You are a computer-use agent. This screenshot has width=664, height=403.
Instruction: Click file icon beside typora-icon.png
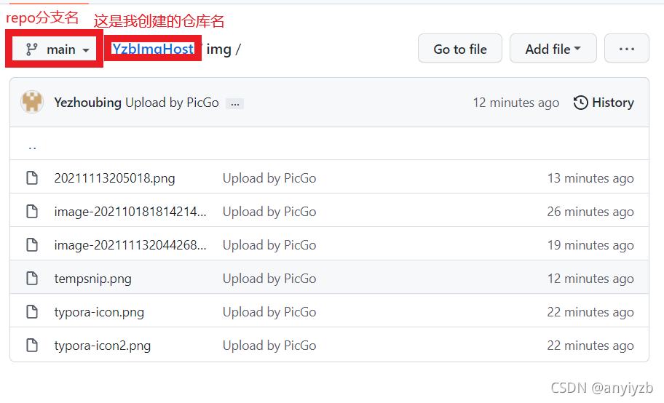32,311
